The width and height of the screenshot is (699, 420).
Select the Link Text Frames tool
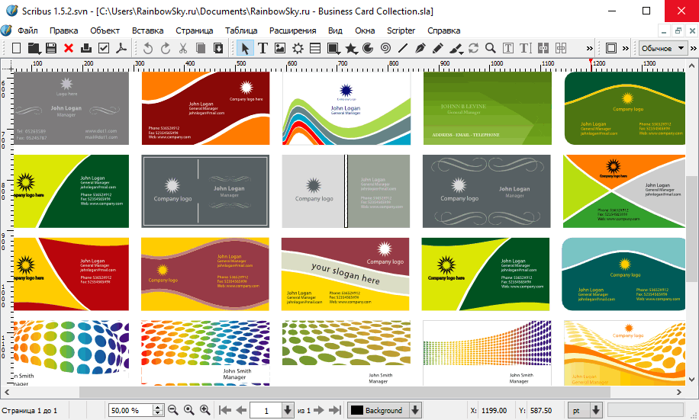point(543,48)
